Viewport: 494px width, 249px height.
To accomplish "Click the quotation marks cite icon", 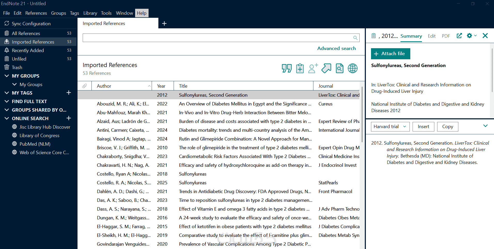I will [x=287, y=68].
